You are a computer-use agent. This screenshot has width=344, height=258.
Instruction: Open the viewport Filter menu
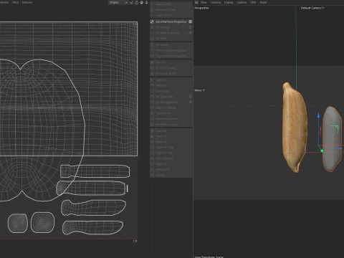pyautogui.click(x=253, y=2)
